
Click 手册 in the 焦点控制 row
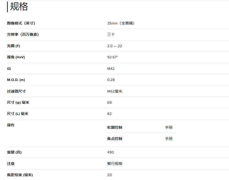(x=169, y=139)
